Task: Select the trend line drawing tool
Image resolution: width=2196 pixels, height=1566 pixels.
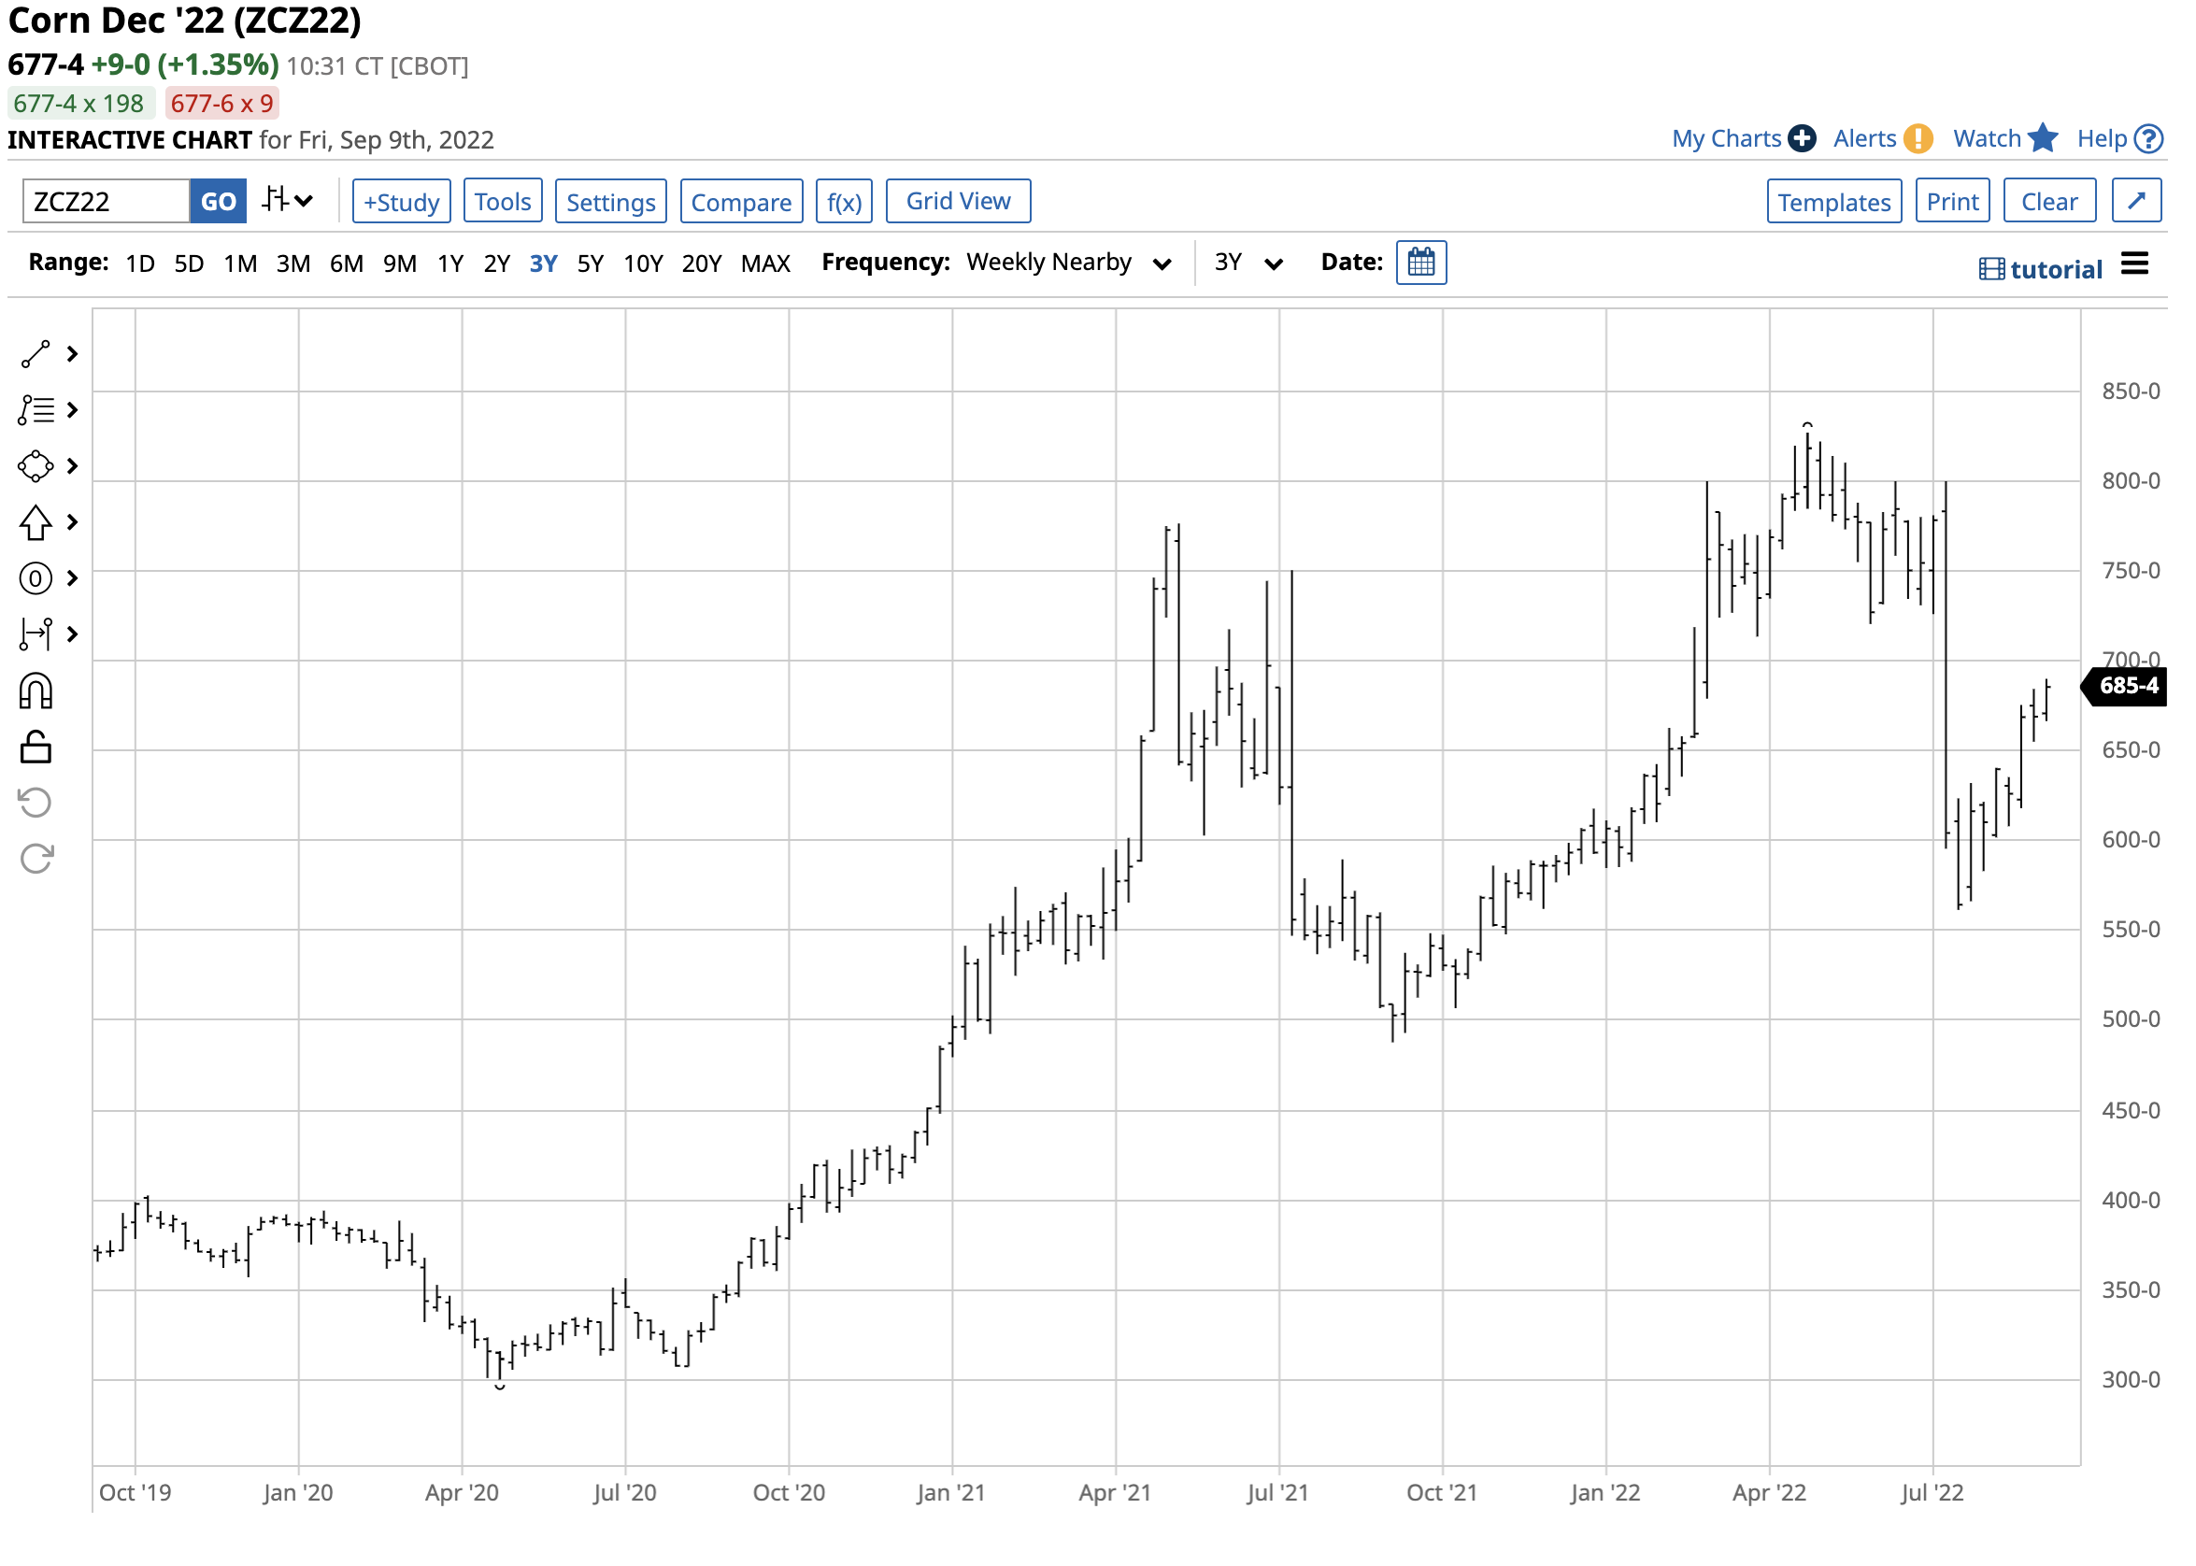Action: pyautogui.click(x=36, y=354)
